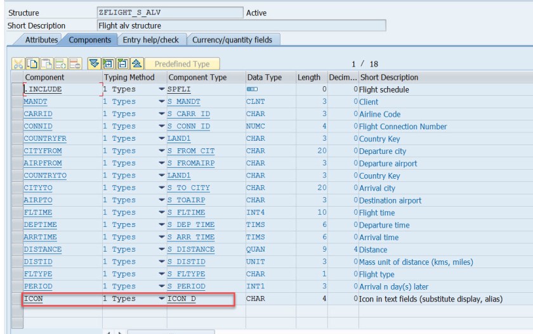Click the Delete Row icon
The height and width of the screenshot is (334, 533).
tap(74, 64)
